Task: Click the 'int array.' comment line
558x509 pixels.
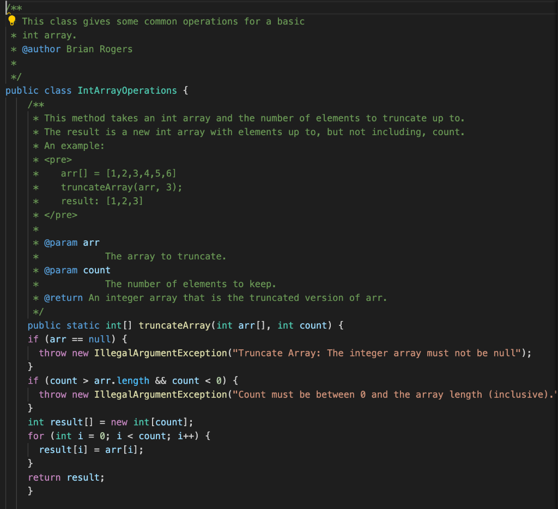Action: [x=49, y=35]
